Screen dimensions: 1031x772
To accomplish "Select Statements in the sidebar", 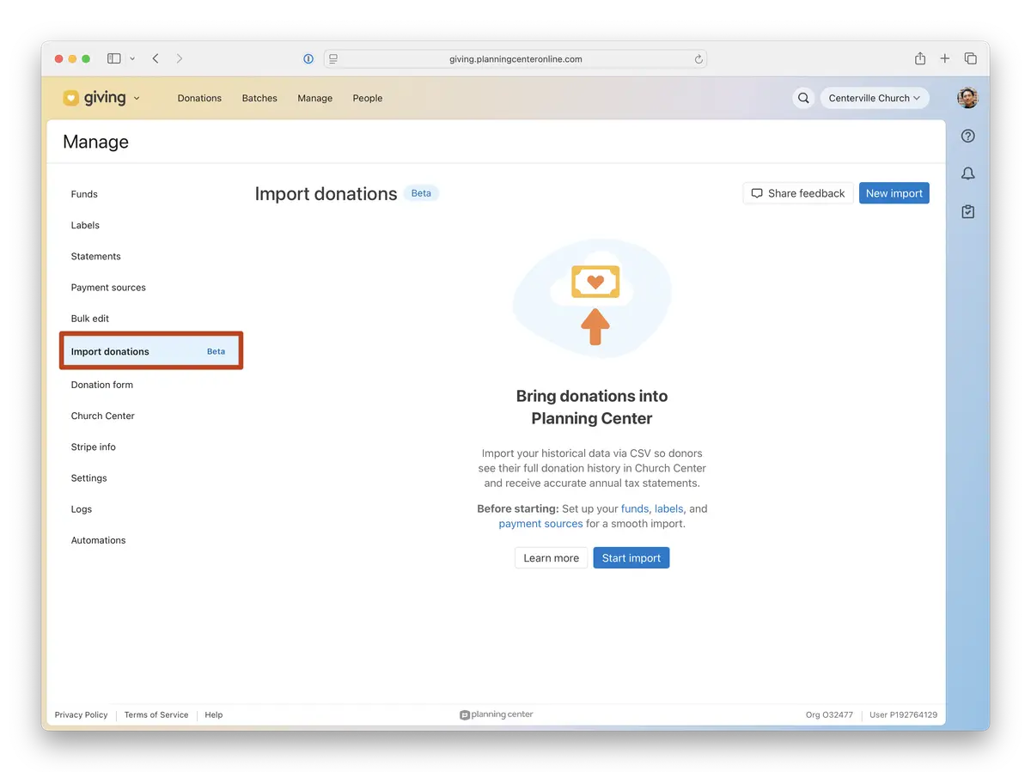I will [x=96, y=256].
